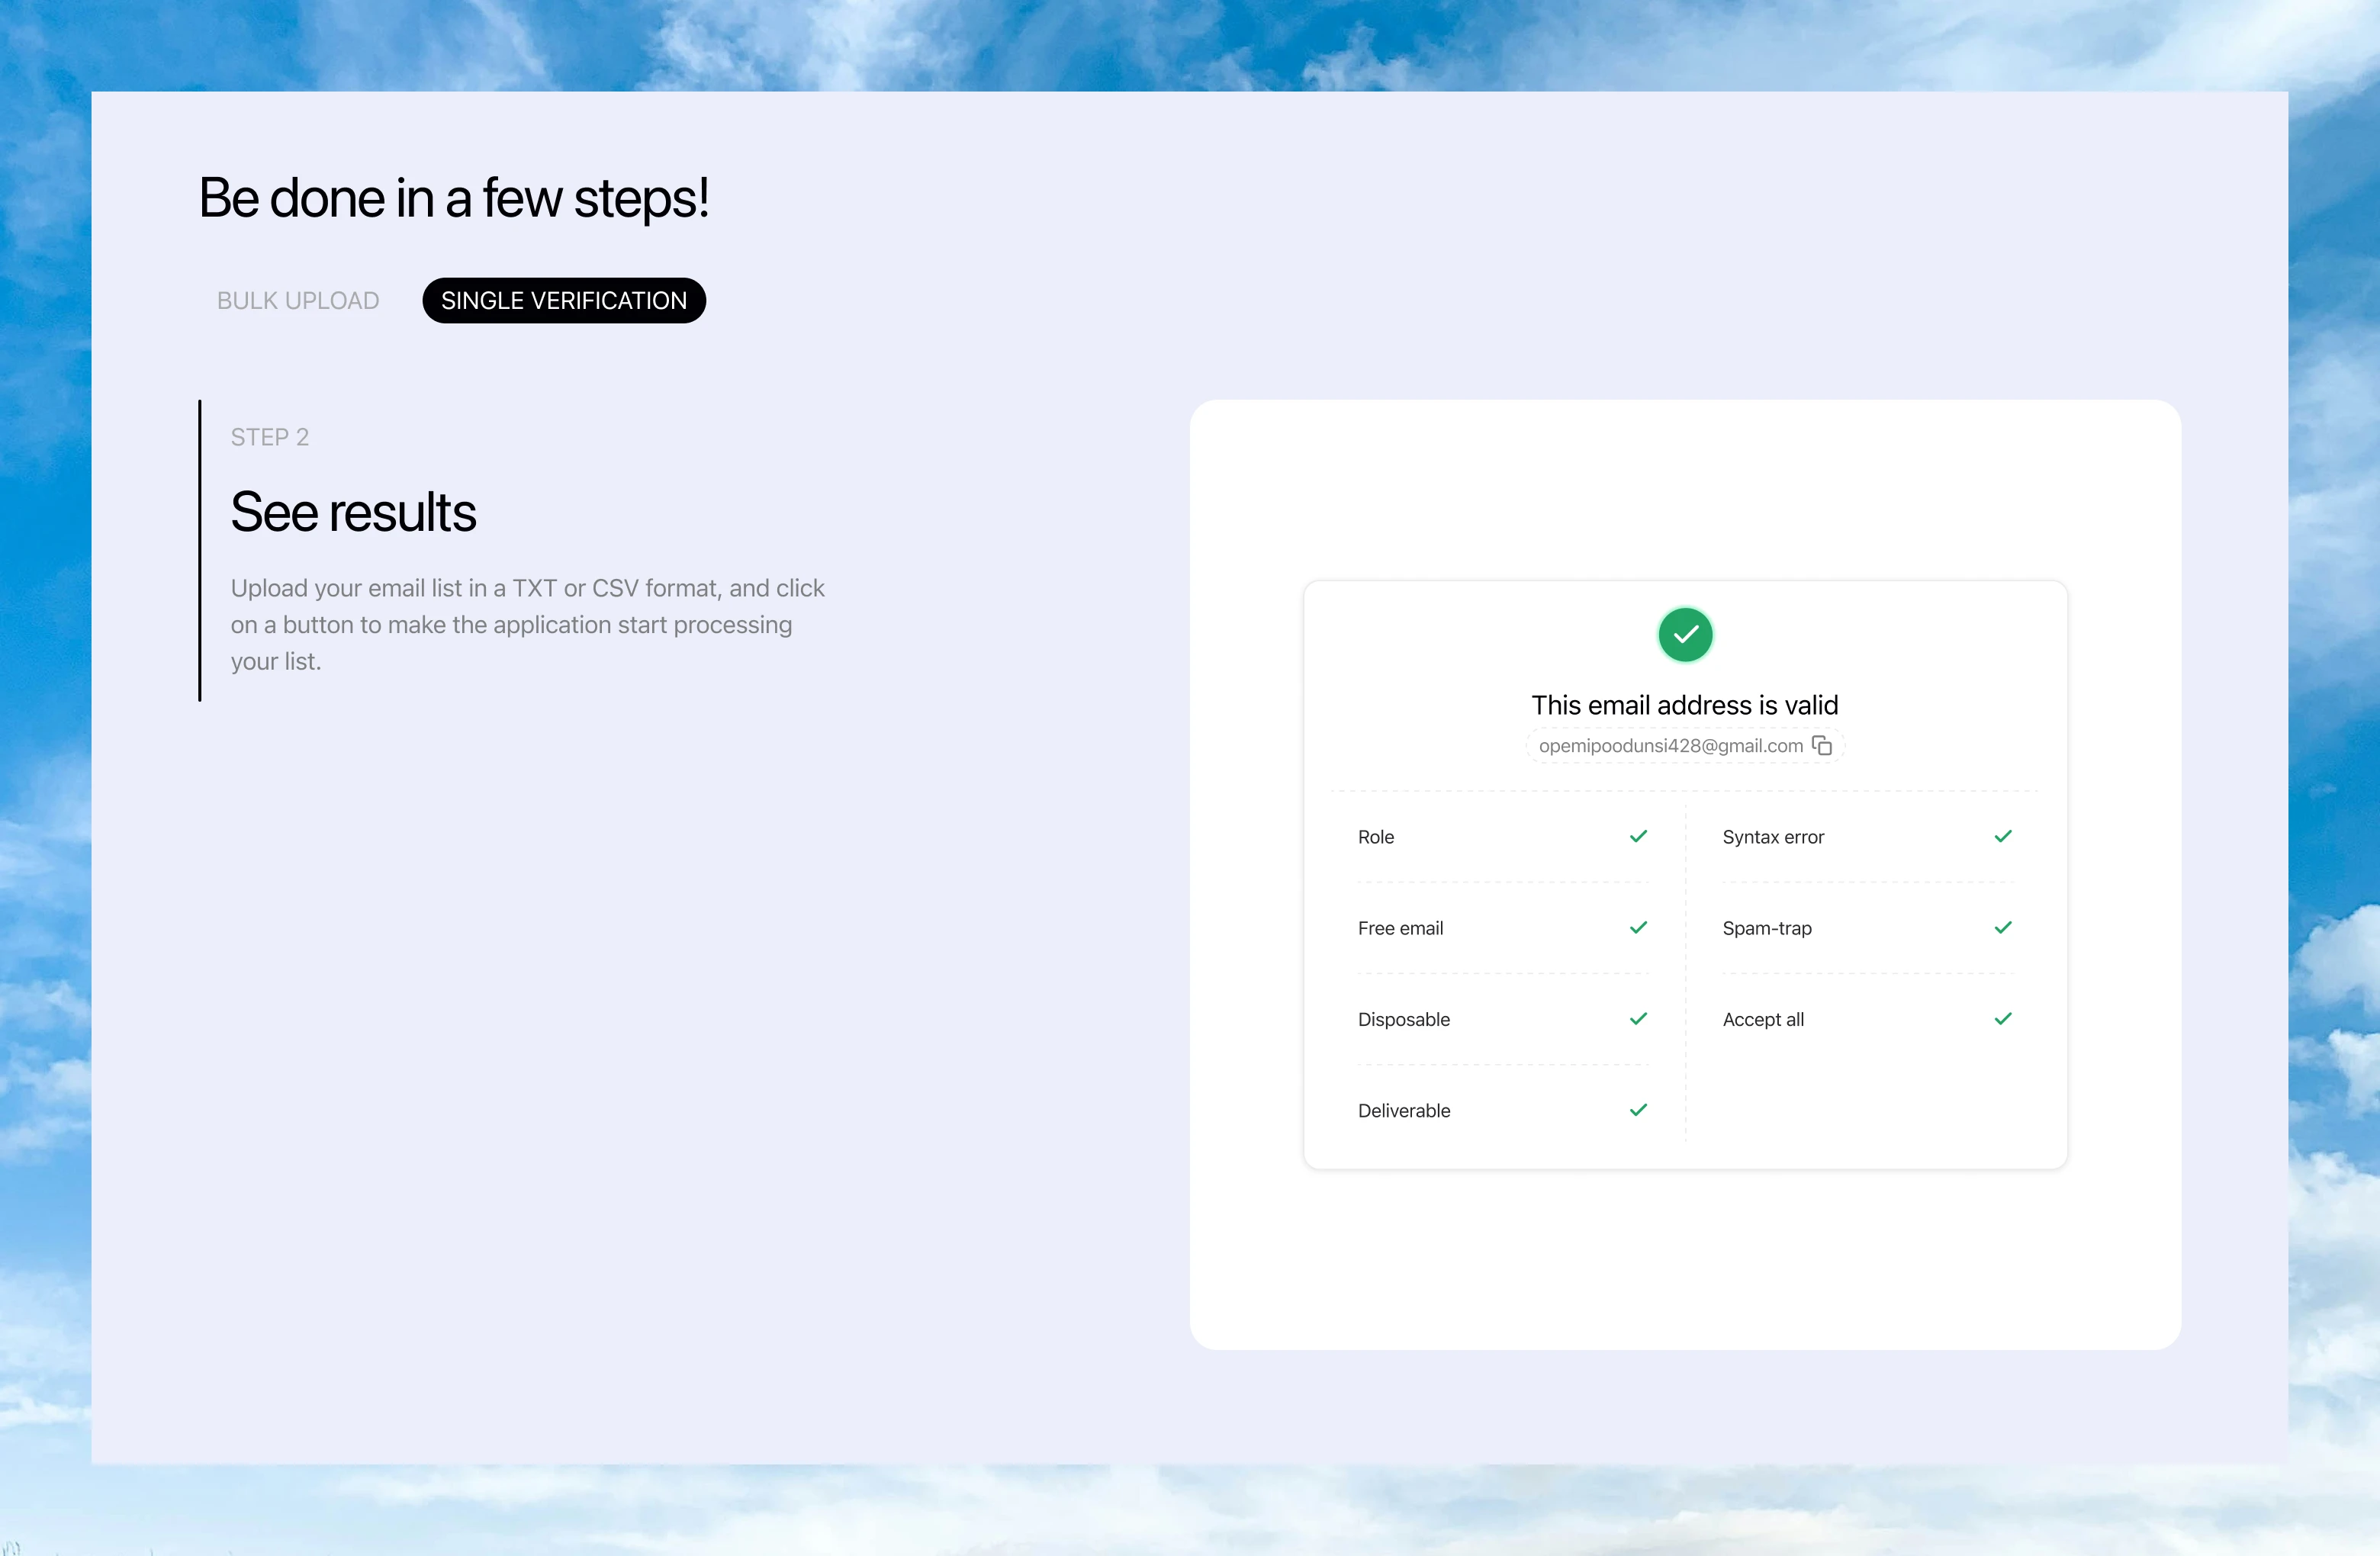Click the Free email row checkmark
Viewport: 2380px width, 1556px height.
click(1638, 928)
